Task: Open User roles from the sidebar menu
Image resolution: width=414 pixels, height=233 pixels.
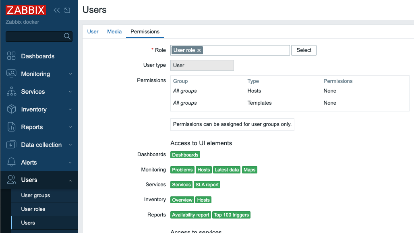Action: pos(33,209)
